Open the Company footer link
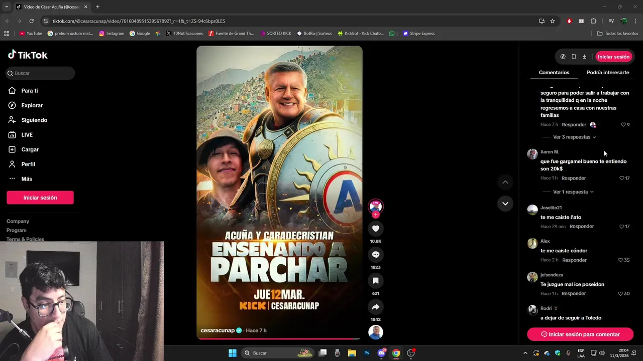This screenshot has width=643, height=361. tap(18, 221)
